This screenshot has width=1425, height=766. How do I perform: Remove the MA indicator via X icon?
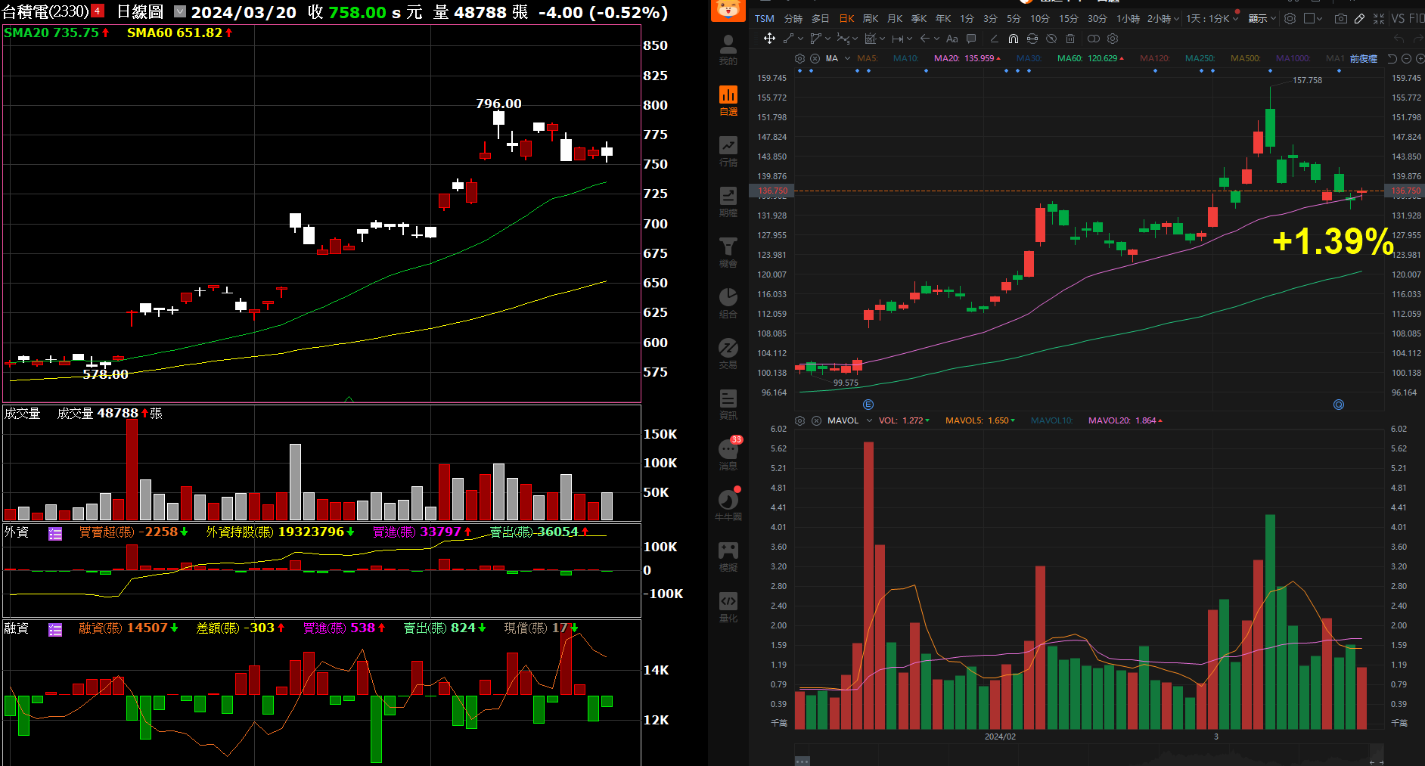click(x=815, y=59)
